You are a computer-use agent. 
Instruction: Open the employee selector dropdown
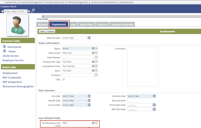[15, 11]
